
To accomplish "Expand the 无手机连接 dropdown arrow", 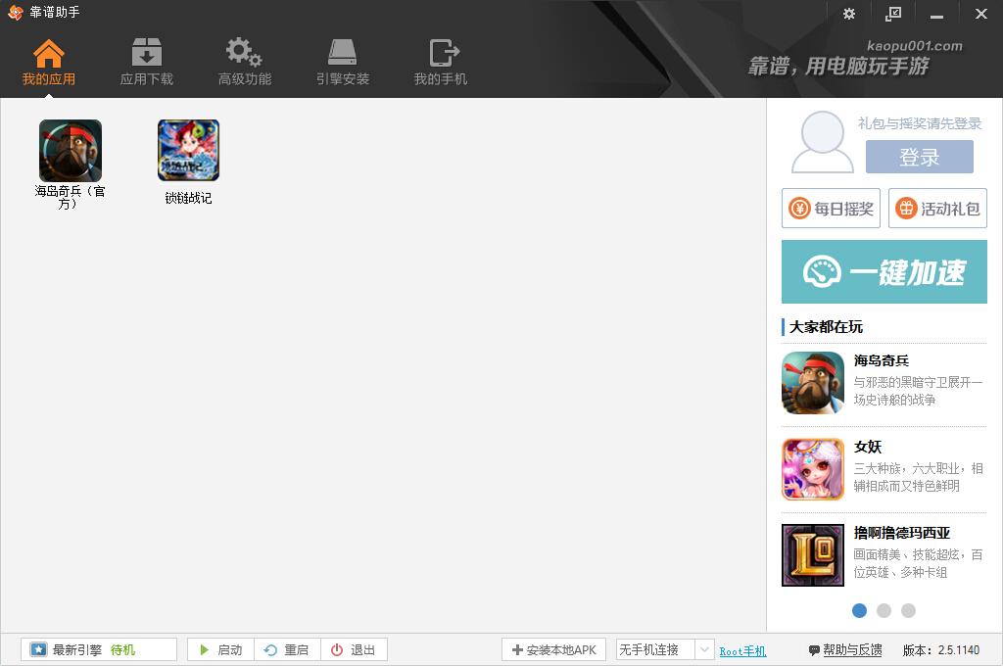I will click(x=704, y=649).
